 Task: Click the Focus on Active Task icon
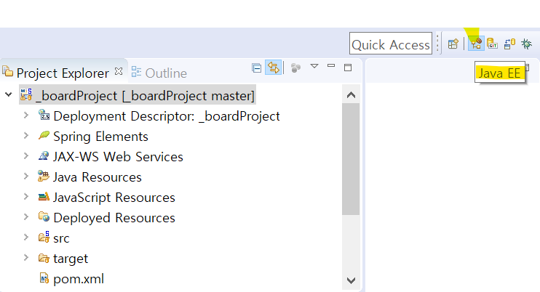pyautogui.click(x=295, y=68)
